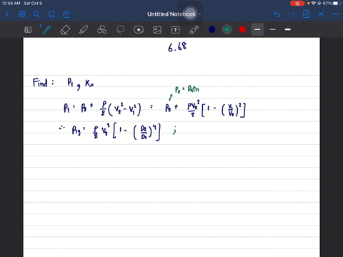
Task: Redo the last action
Action: coord(292,14)
